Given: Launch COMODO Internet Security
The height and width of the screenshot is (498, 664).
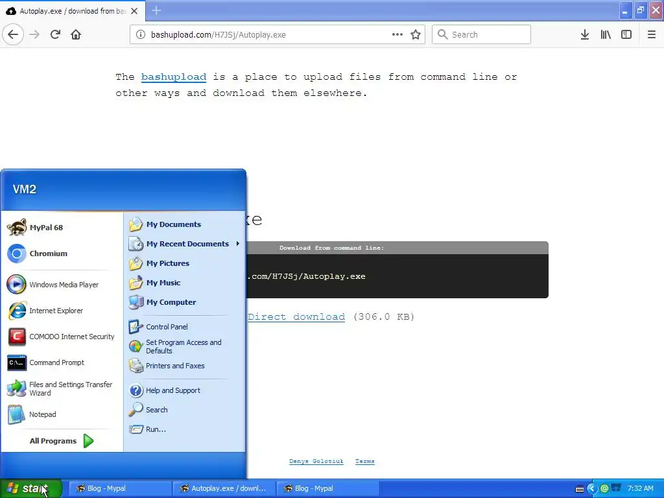Looking at the screenshot, I should (x=62, y=337).
